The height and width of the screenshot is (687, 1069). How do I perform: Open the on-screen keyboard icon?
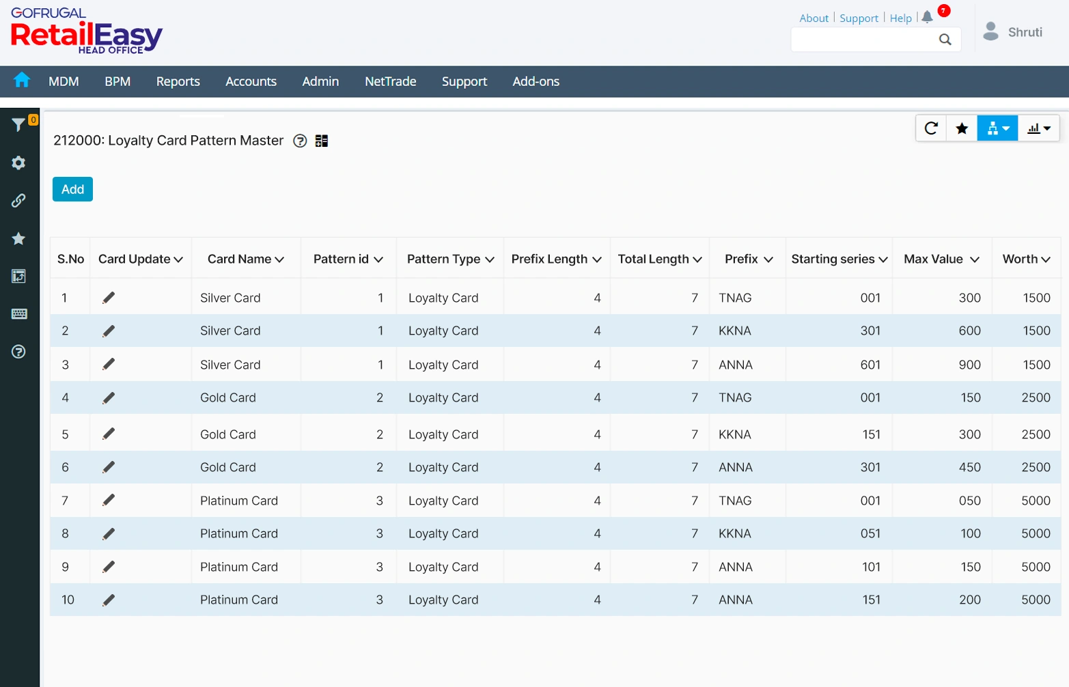pyautogui.click(x=18, y=313)
